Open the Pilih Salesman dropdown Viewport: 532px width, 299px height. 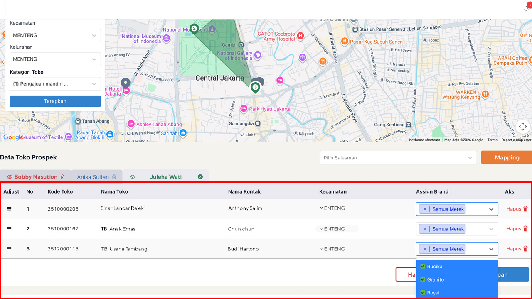click(398, 158)
